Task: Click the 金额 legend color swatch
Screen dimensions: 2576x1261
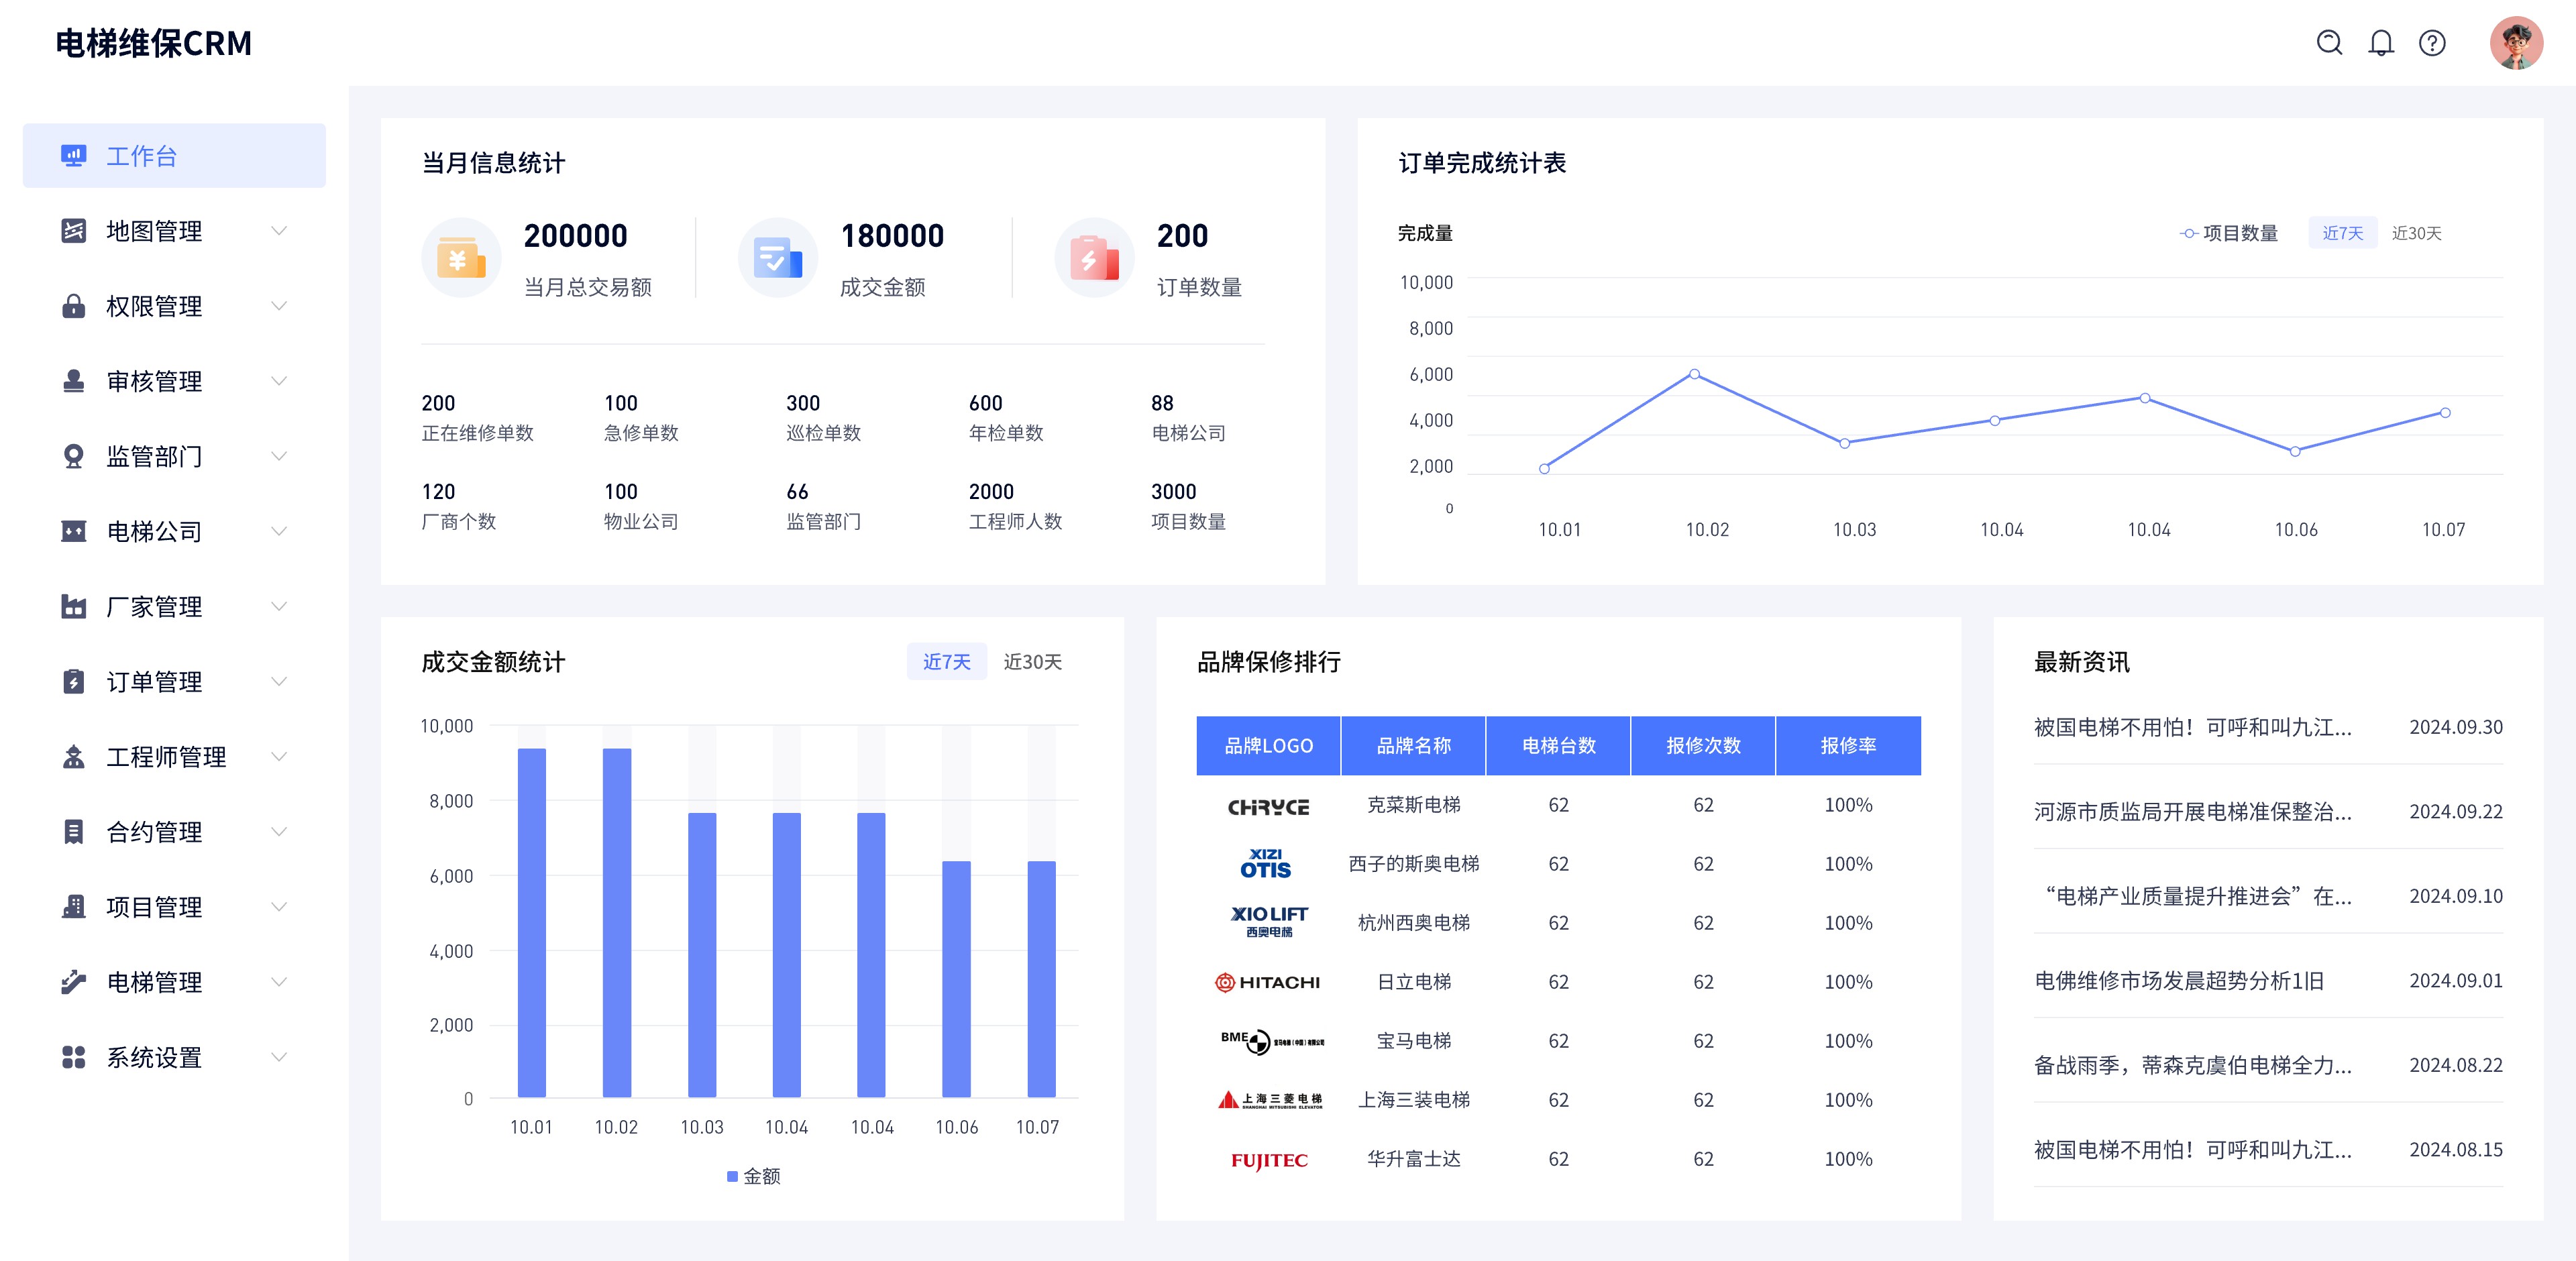Action: [732, 1177]
